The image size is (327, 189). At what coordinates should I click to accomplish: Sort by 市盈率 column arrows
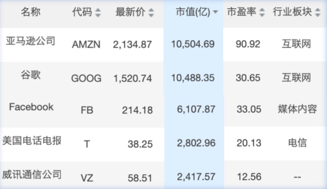coord(262,13)
